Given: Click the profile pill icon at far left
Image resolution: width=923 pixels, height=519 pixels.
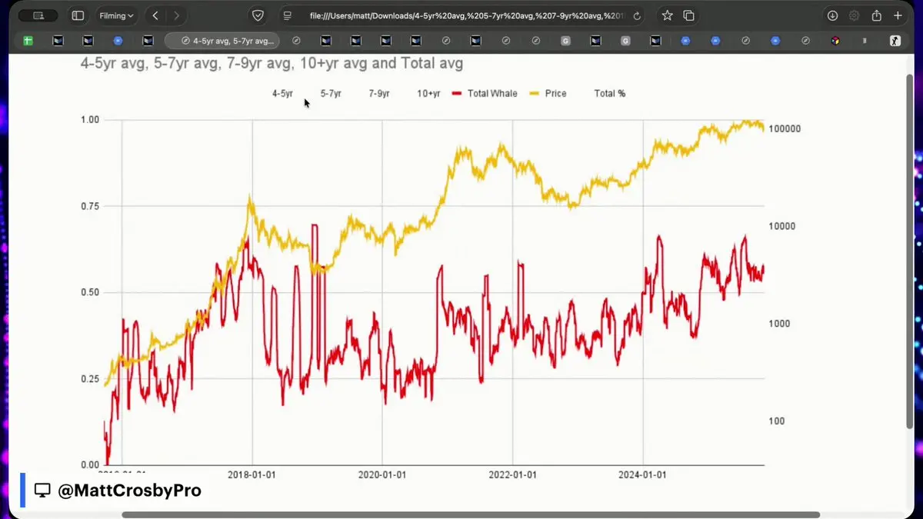Looking at the screenshot, I should [37, 15].
